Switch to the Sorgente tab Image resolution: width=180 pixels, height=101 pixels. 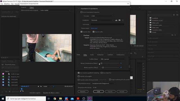pyautogui.click(x=24, y=7)
